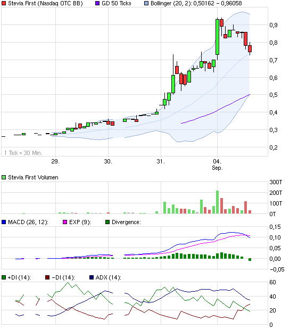The width and height of the screenshot is (290, 329).
Task: Click the '31.' date axis label
Action: click(x=161, y=161)
